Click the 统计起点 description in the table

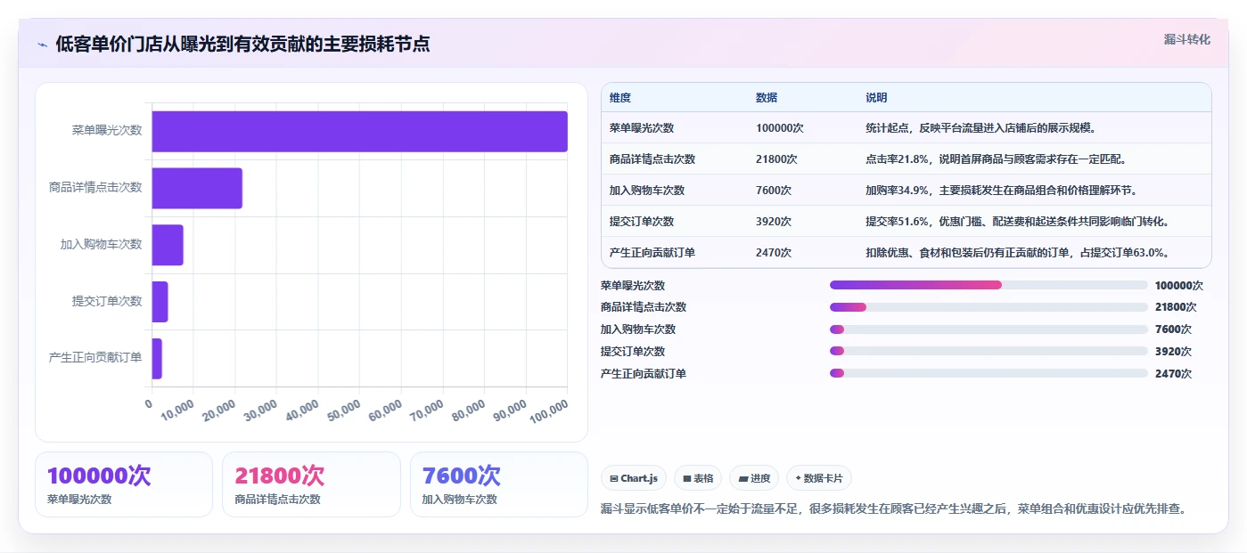coord(980,128)
